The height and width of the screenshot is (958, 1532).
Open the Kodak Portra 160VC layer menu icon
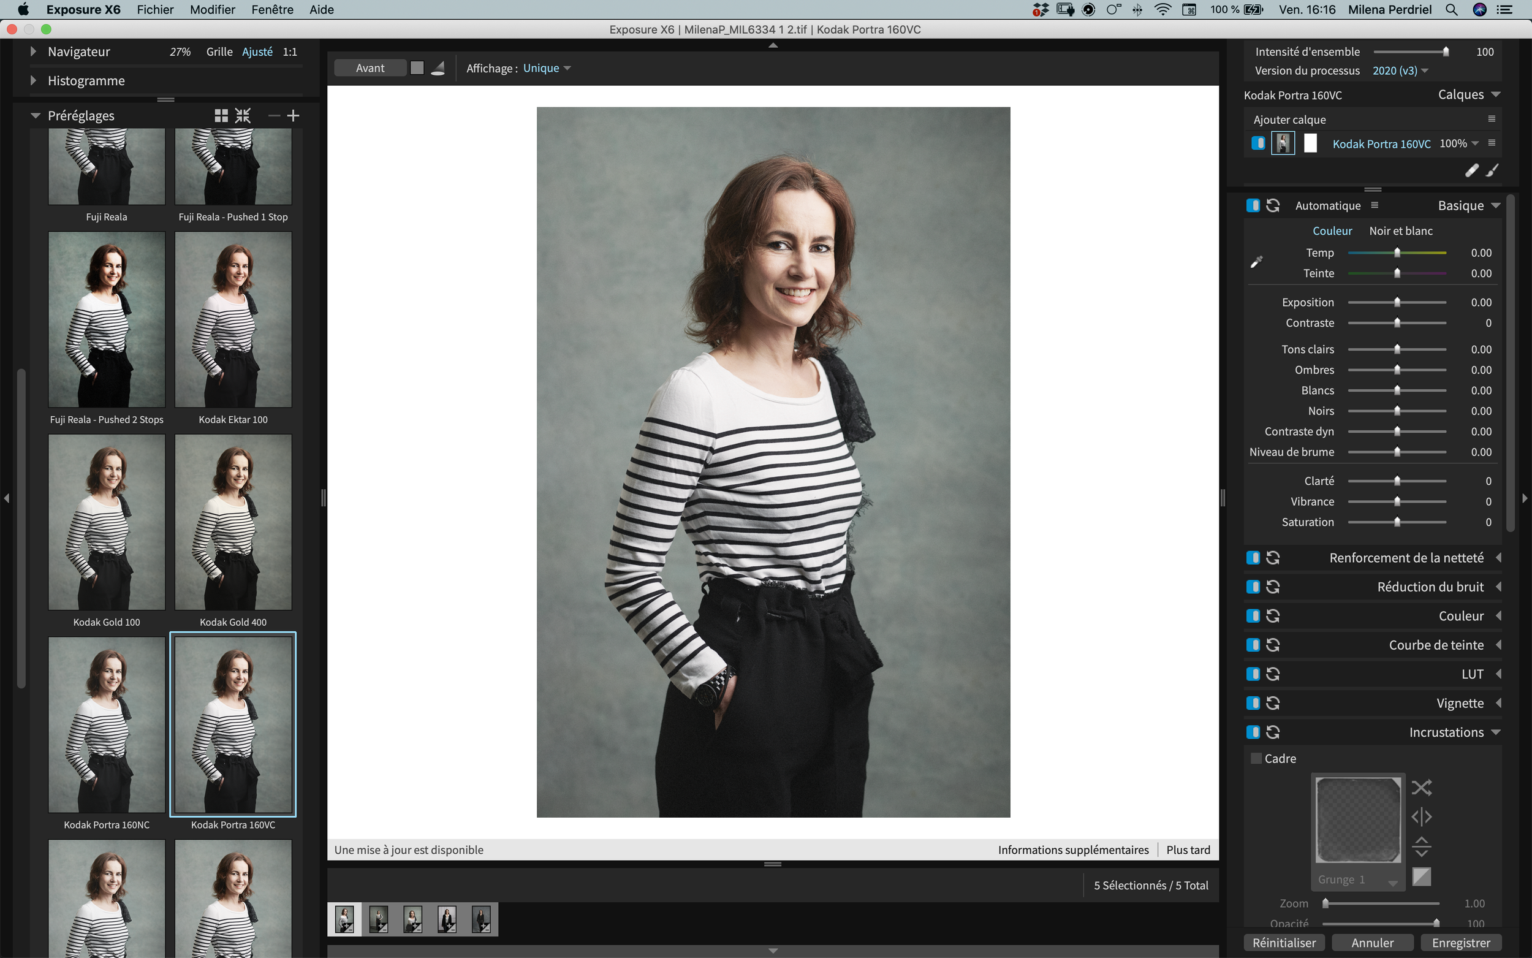pos(1492,143)
